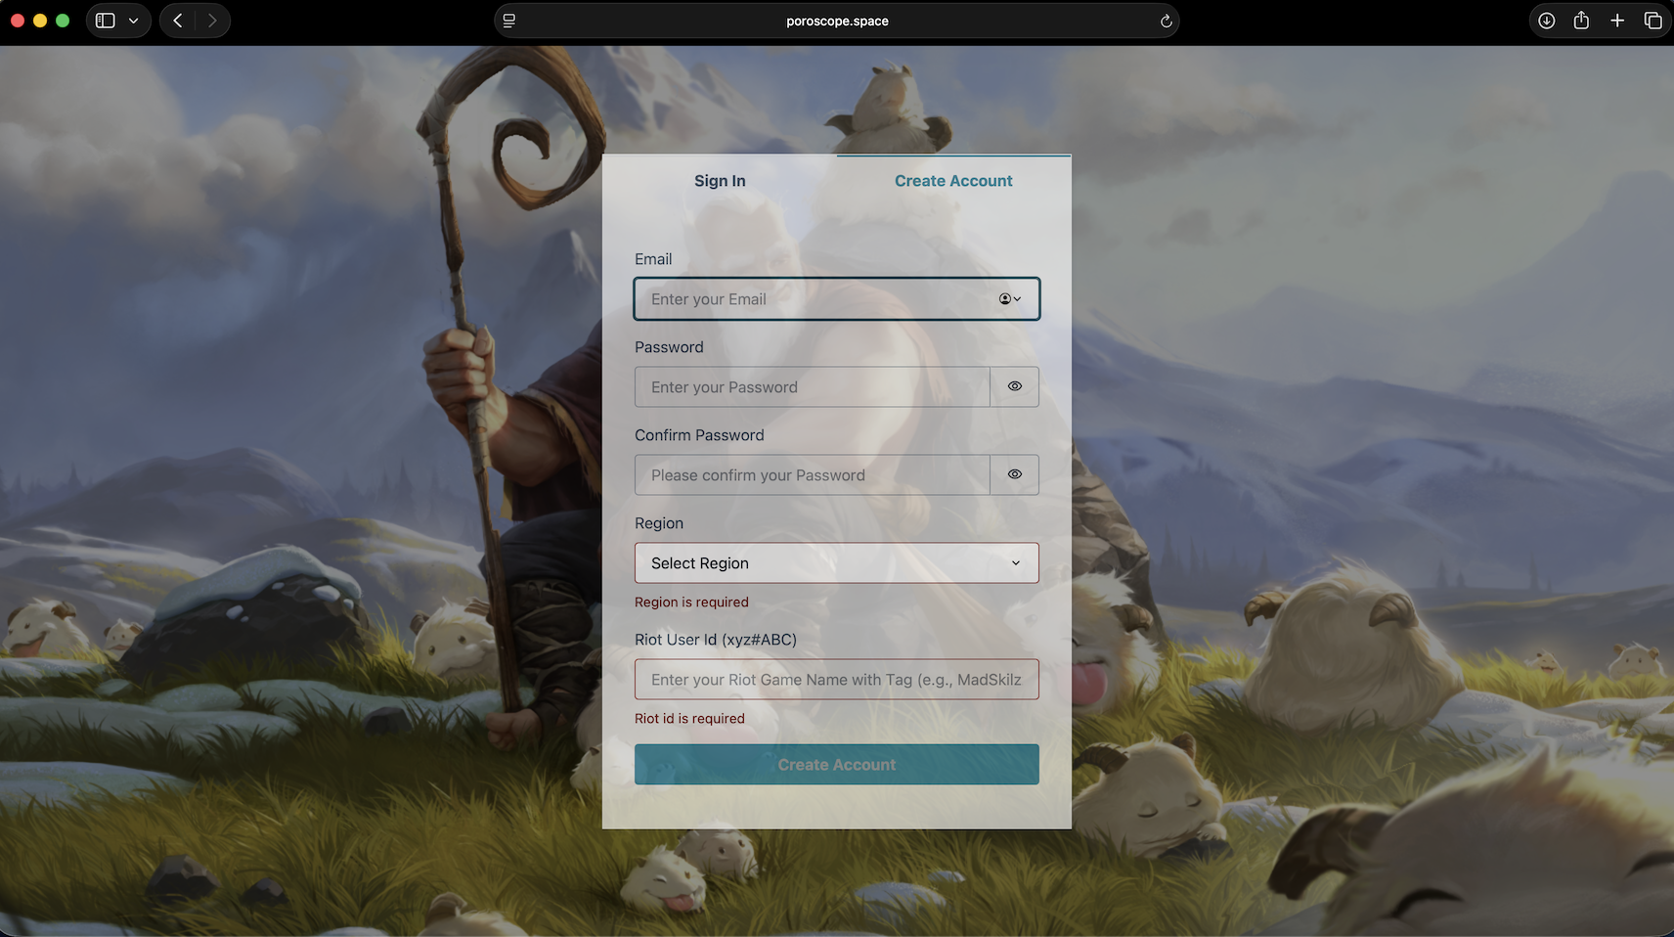Open the page settings icon in the address bar
The image size is (1674, 937).
pyautogui.click(x=509, y=21)
